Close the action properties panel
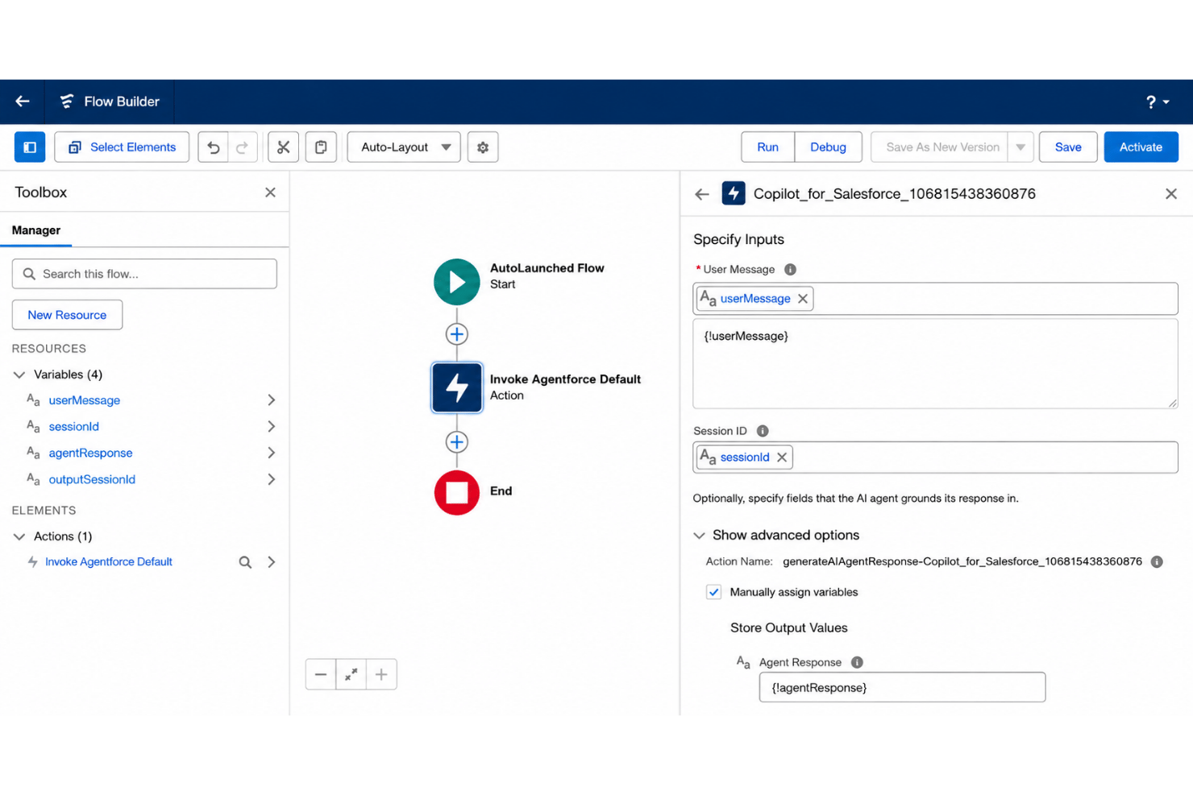Screen dimensions: 1193x795 click(1171, 194)
